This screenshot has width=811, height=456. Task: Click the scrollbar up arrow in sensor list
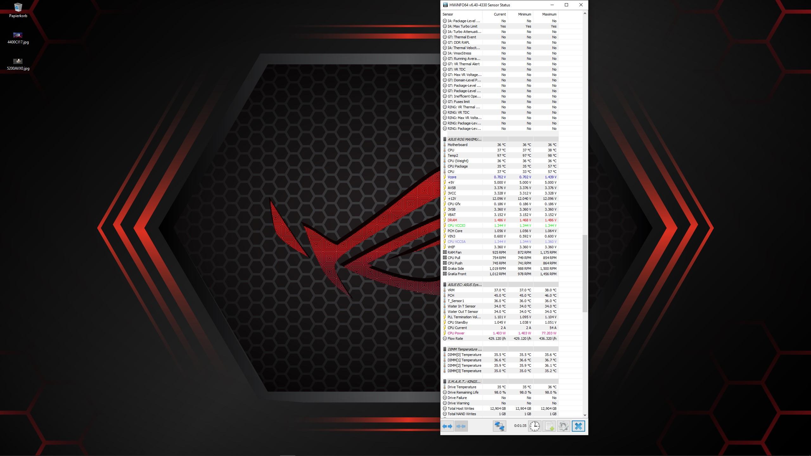(585, 13)
